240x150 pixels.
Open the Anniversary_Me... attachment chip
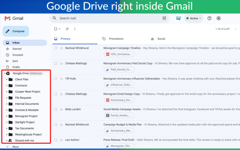tap(119, 130)
